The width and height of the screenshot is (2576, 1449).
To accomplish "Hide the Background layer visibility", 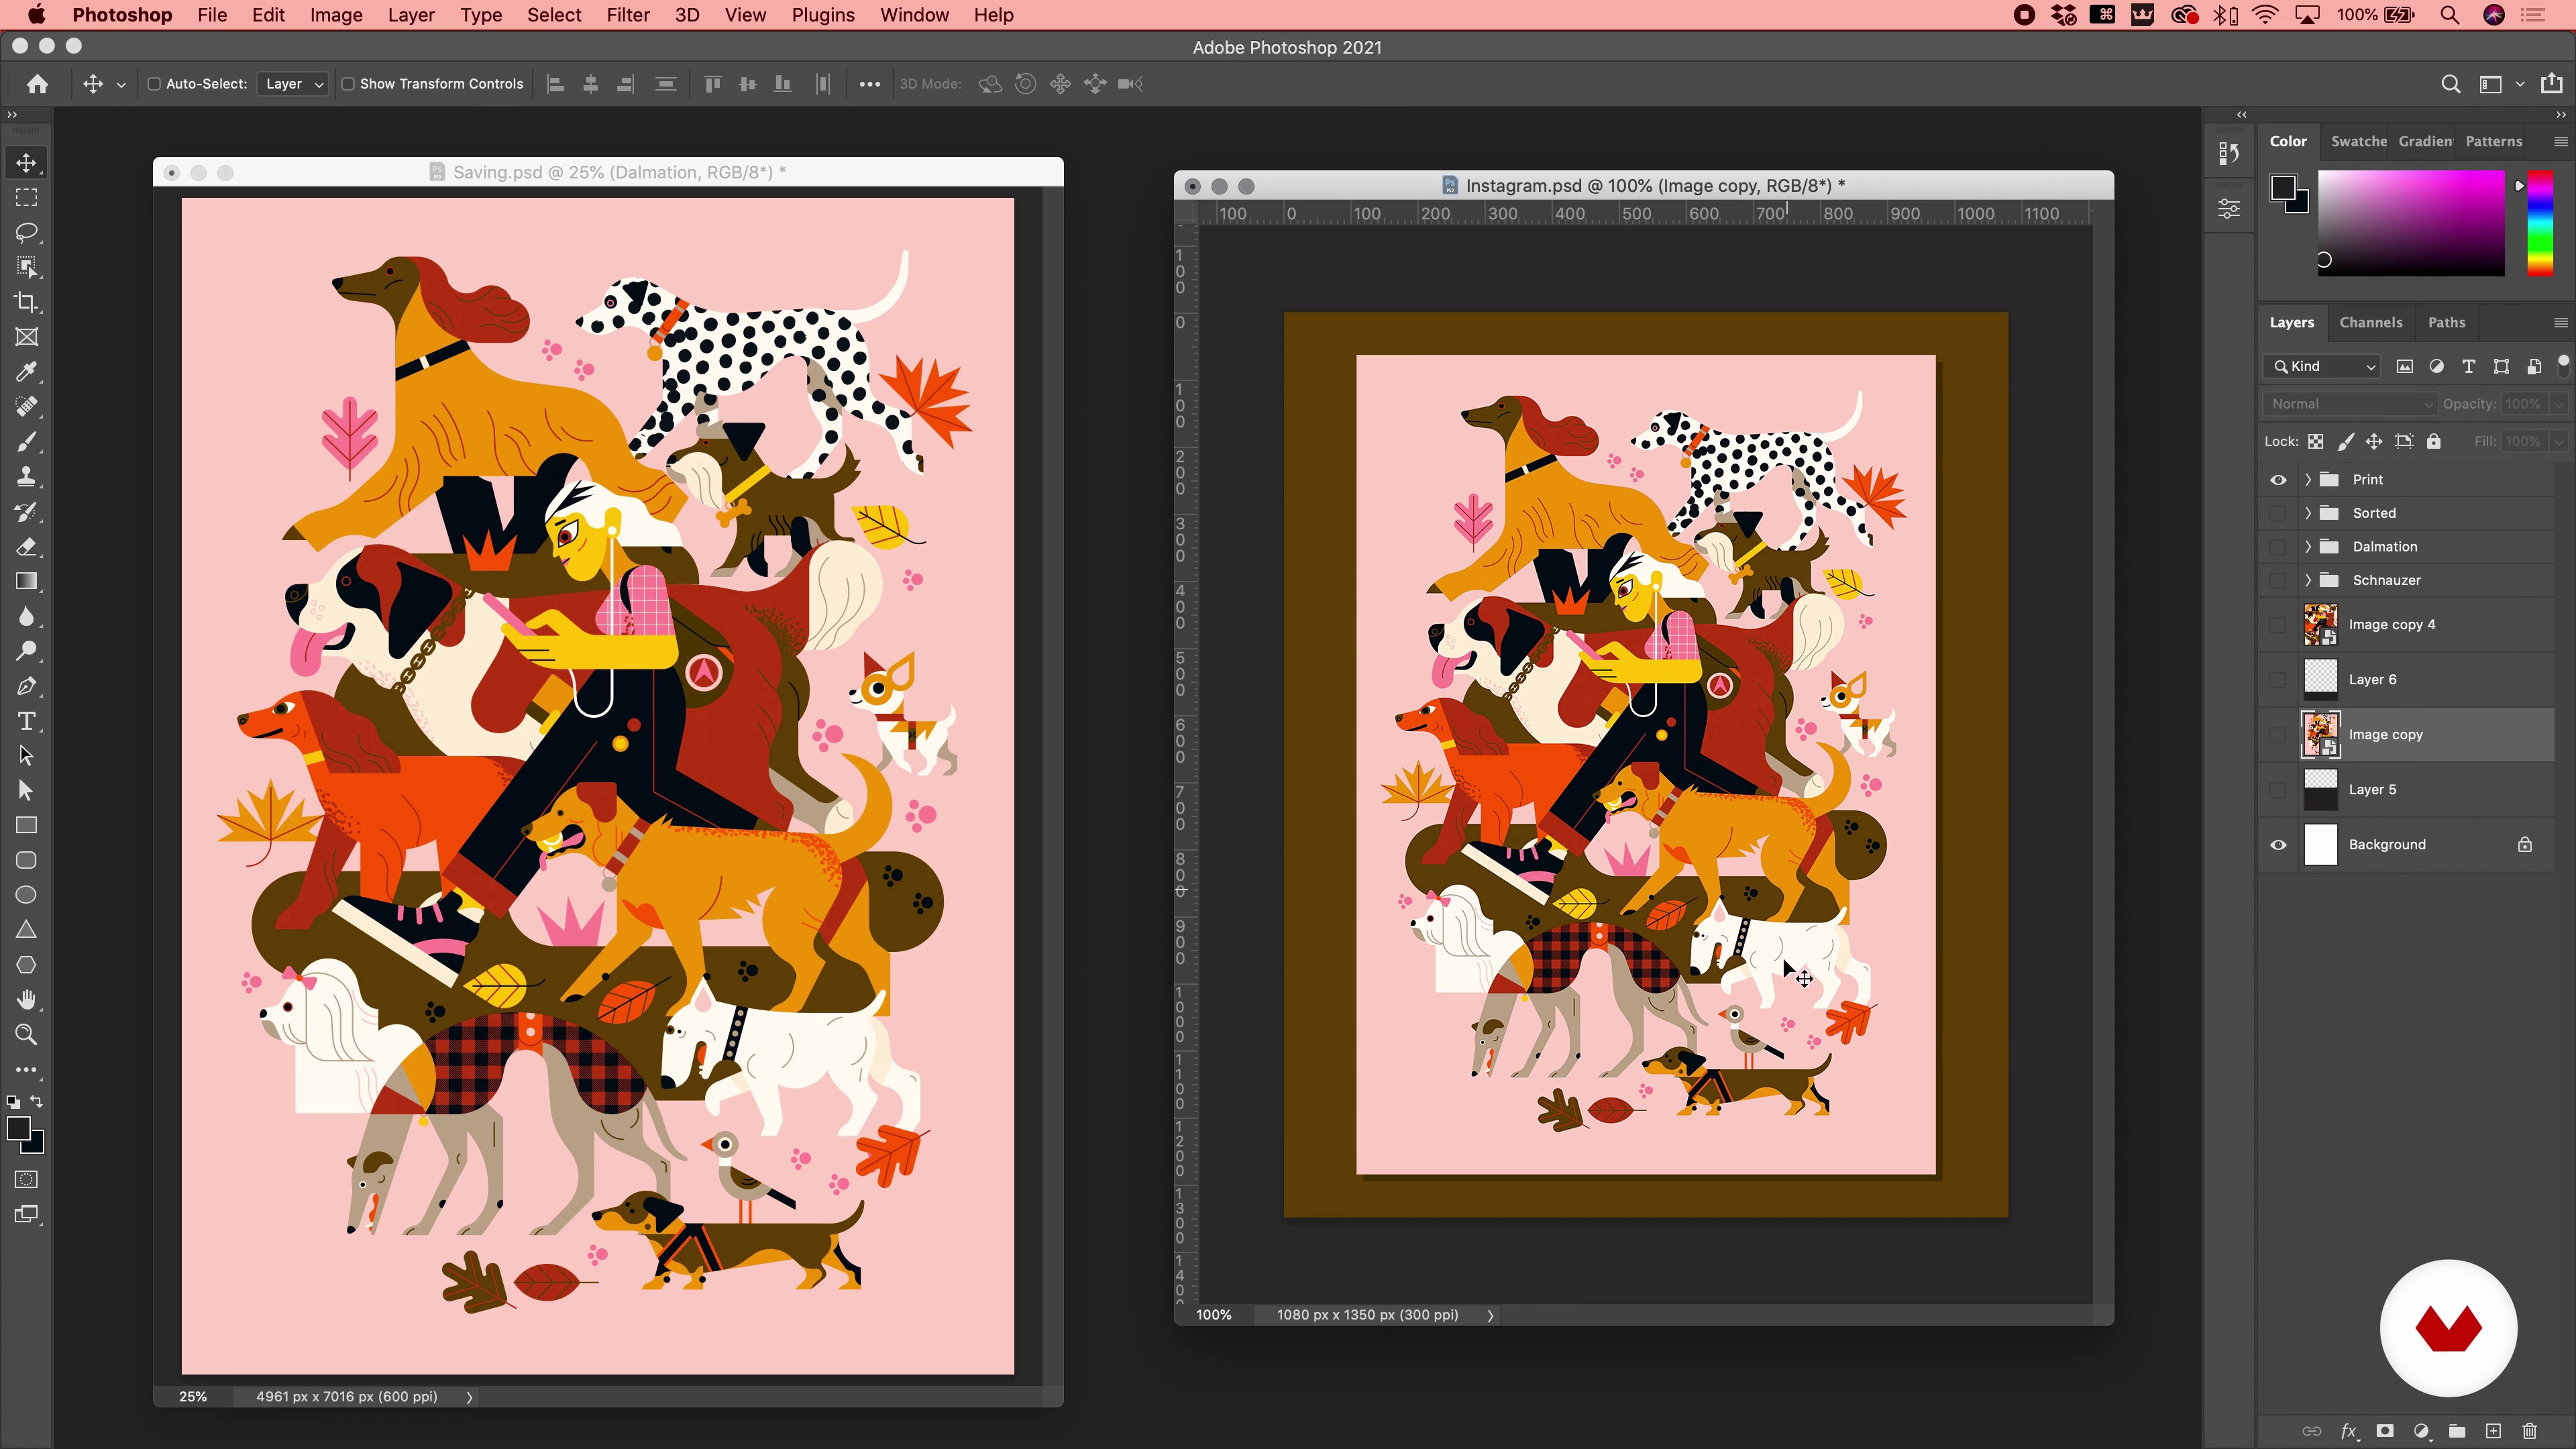I will click(2278, 845).
